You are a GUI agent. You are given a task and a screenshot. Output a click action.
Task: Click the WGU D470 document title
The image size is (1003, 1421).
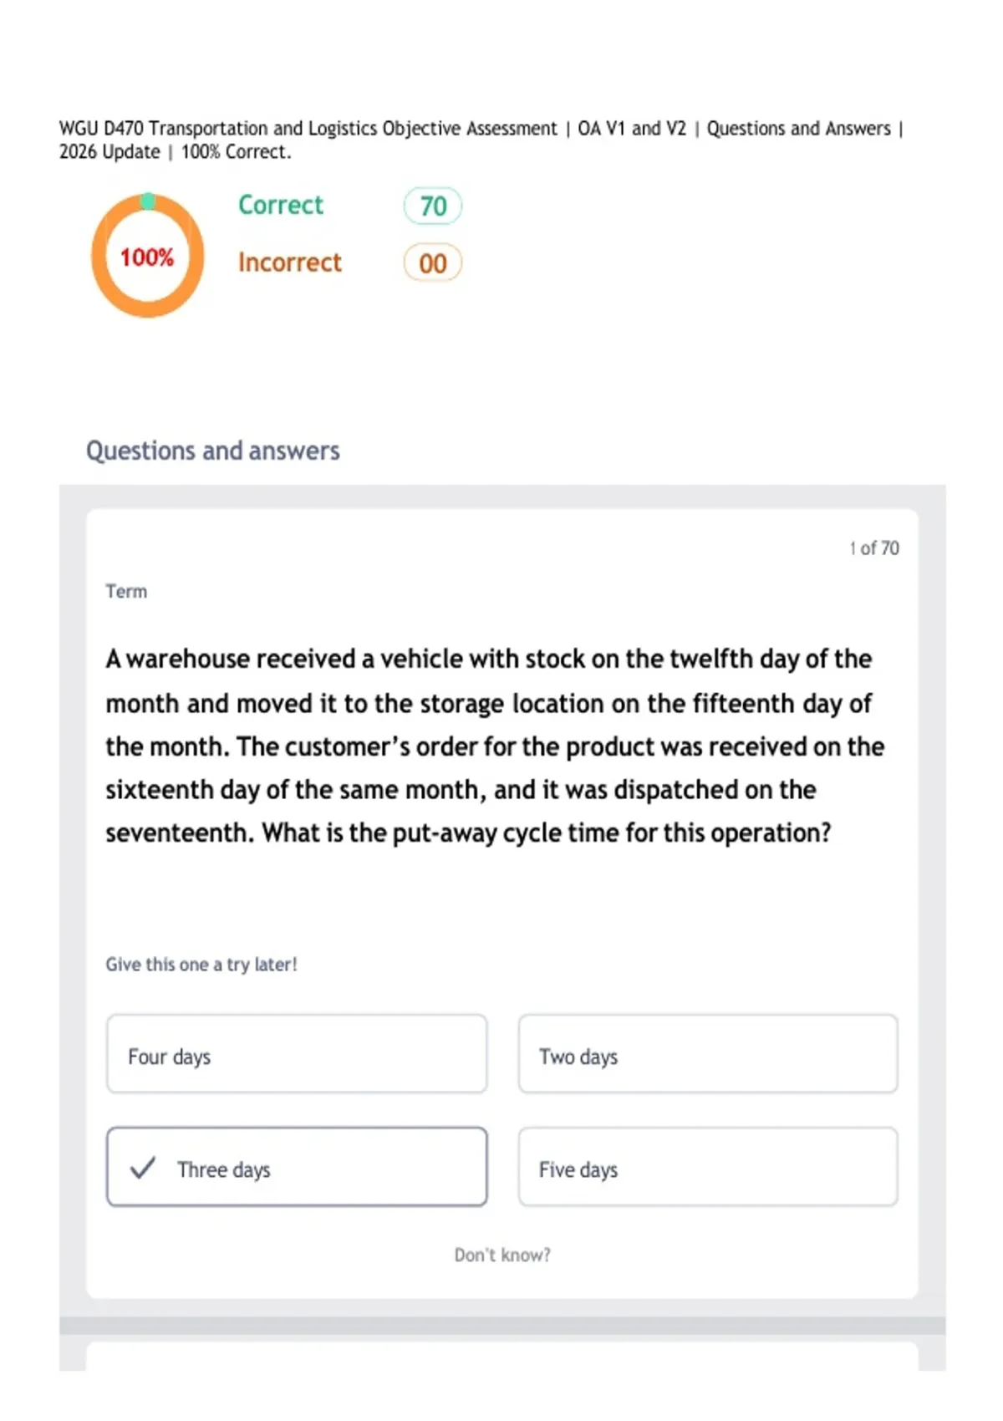point(481,140)
